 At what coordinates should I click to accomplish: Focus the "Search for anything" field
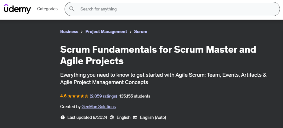172,9
